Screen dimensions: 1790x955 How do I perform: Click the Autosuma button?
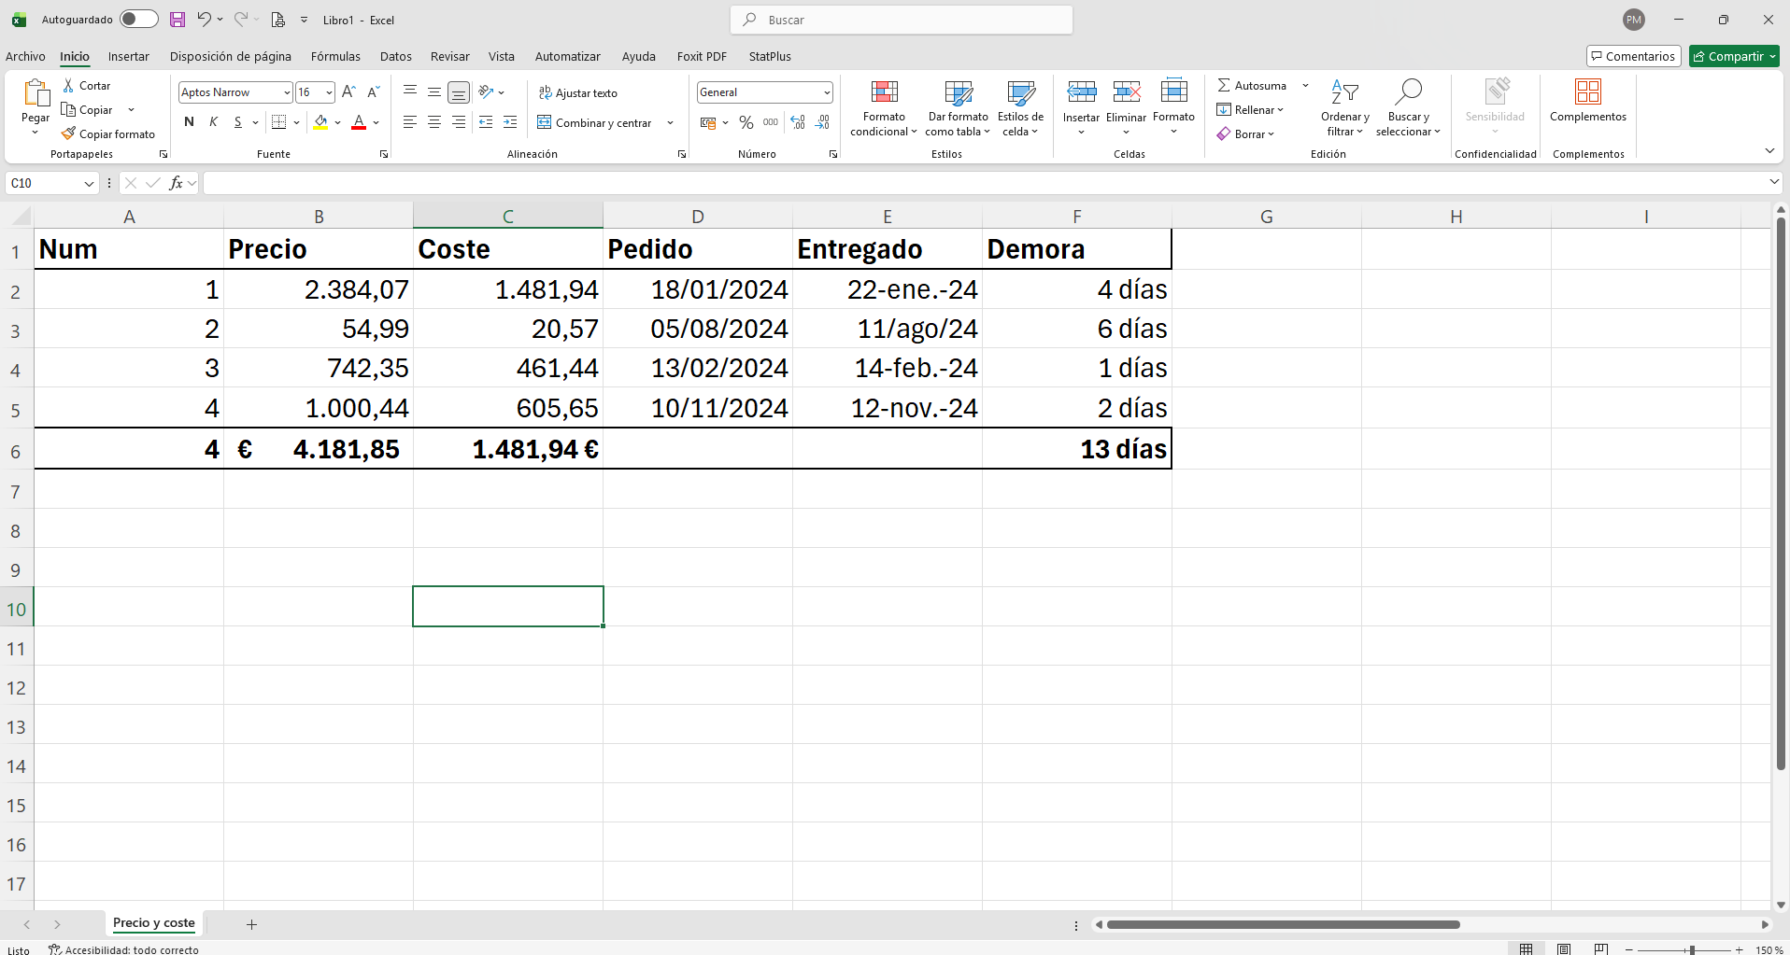[x=1252, y=85]
